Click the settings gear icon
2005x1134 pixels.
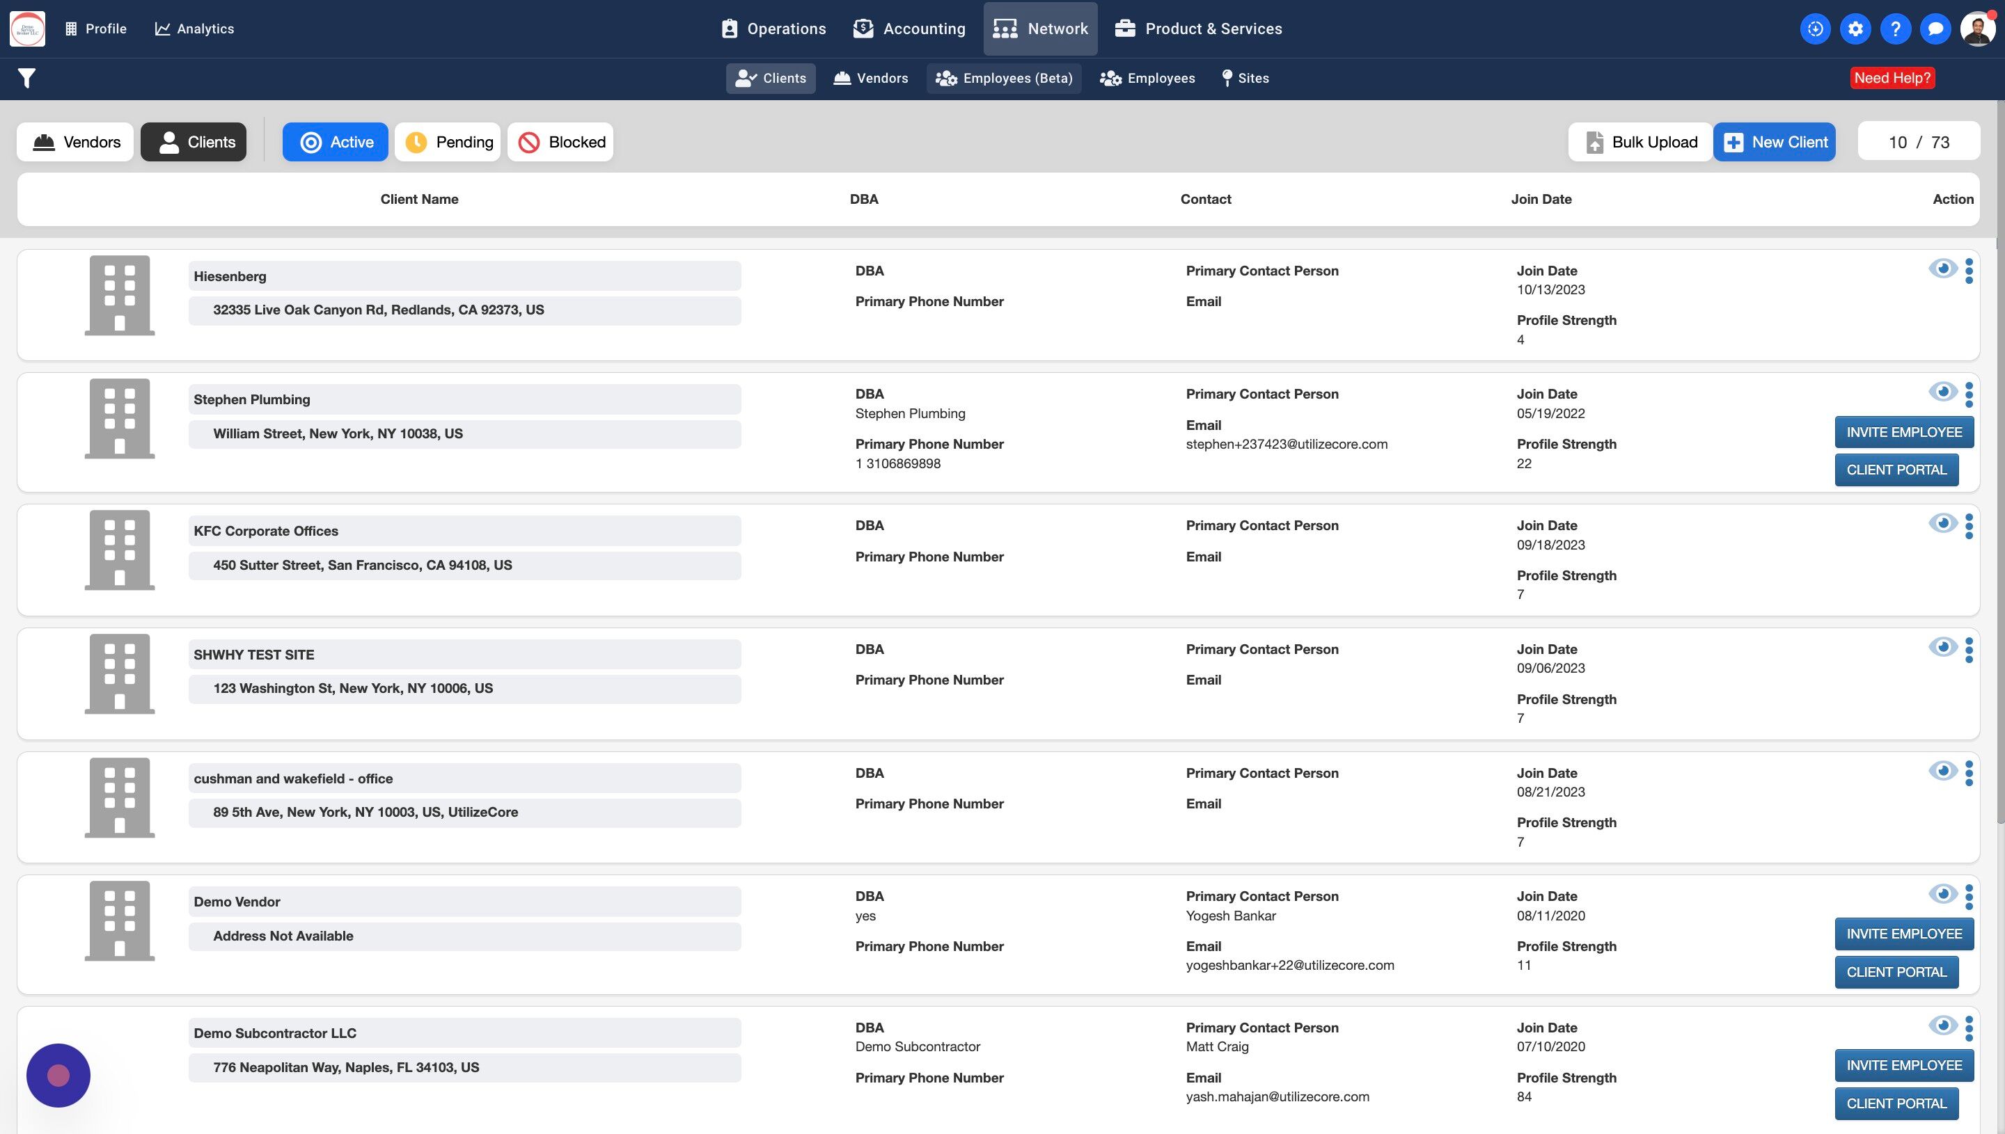click(x=1855, y=29)
